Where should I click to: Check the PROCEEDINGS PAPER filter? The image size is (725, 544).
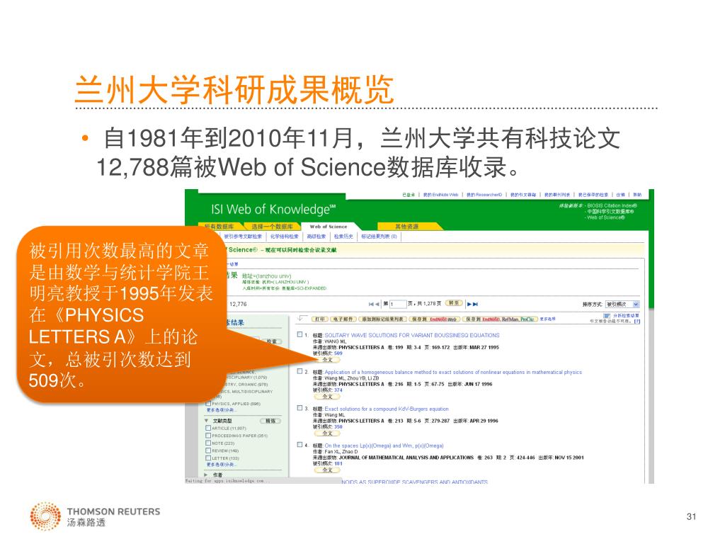pos(208,436)
